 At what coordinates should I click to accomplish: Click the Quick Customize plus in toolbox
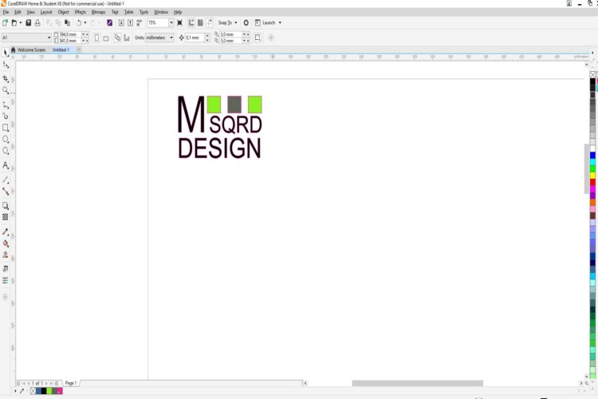[6, 297]
